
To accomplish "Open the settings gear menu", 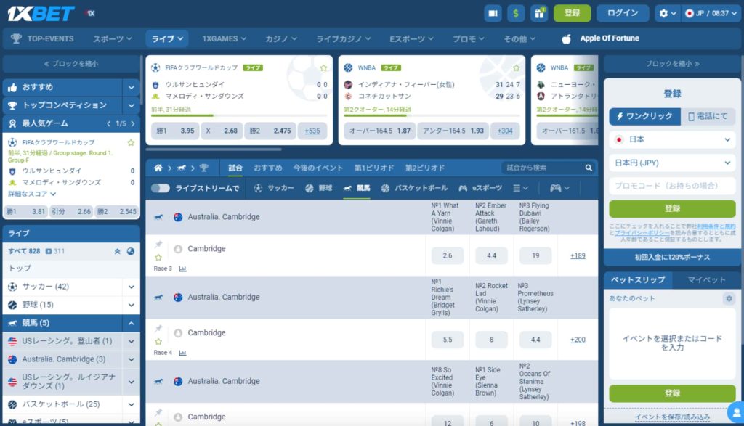I will [667, 13].
